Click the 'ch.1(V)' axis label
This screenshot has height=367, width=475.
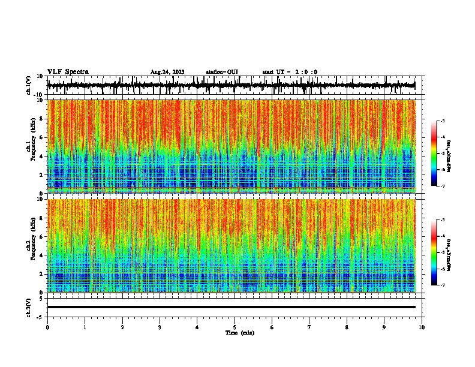[29, 85]
